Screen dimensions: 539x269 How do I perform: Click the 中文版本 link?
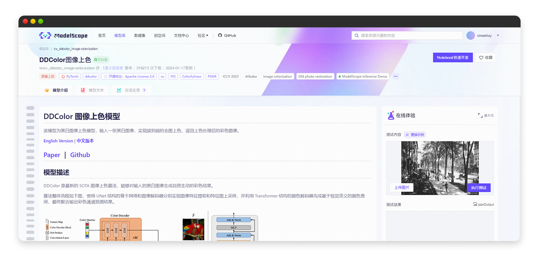[x=85, y=141]
